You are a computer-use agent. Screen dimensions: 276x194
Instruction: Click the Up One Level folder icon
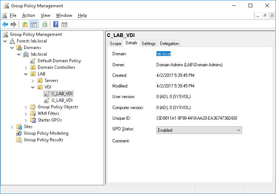point(25,25)
